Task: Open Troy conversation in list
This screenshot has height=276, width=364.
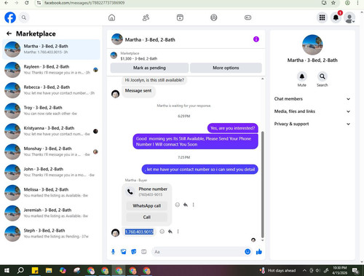Action: pos(51,111)
